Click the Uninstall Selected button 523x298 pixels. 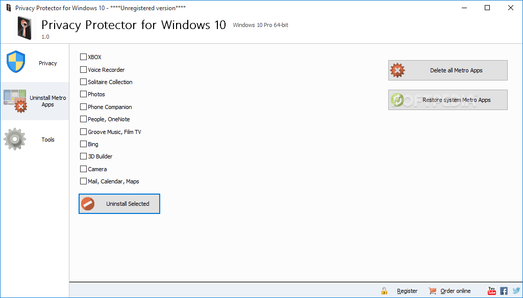point(119,204)
